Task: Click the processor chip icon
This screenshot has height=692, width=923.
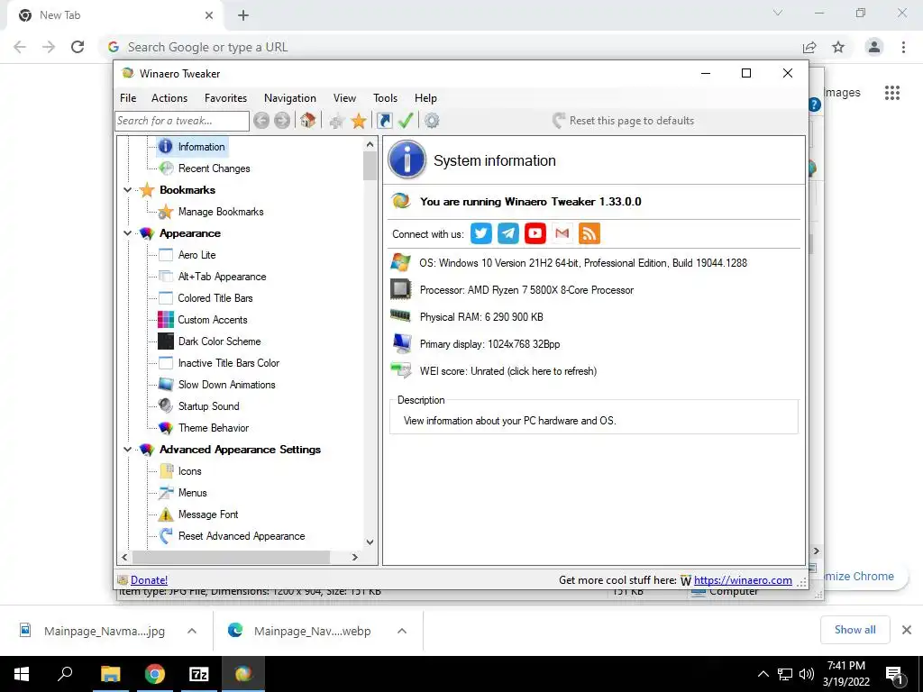Action: point(401,289)
